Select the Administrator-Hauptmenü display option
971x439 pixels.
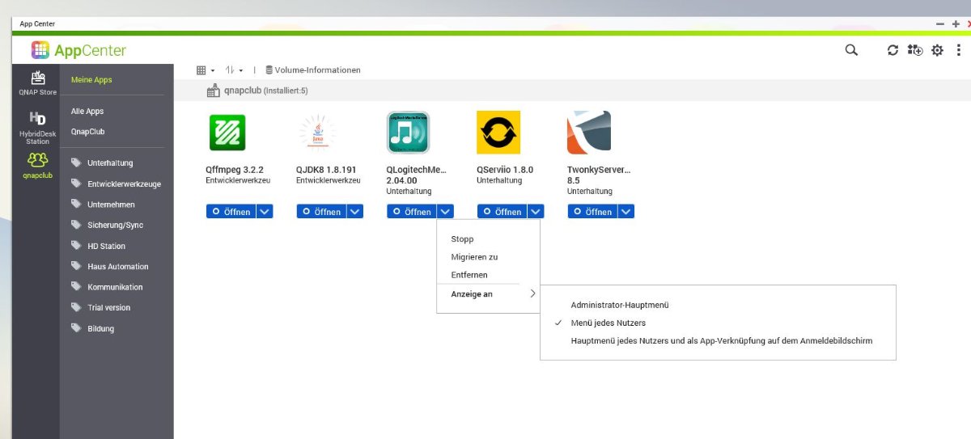pyautogui.click(x=620, y=306)
